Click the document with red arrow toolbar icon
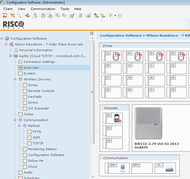 click(x=35, y=15)
